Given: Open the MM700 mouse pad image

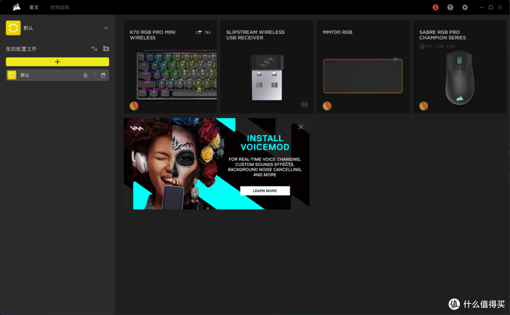Looking at the screenshot, I should 363,75.
